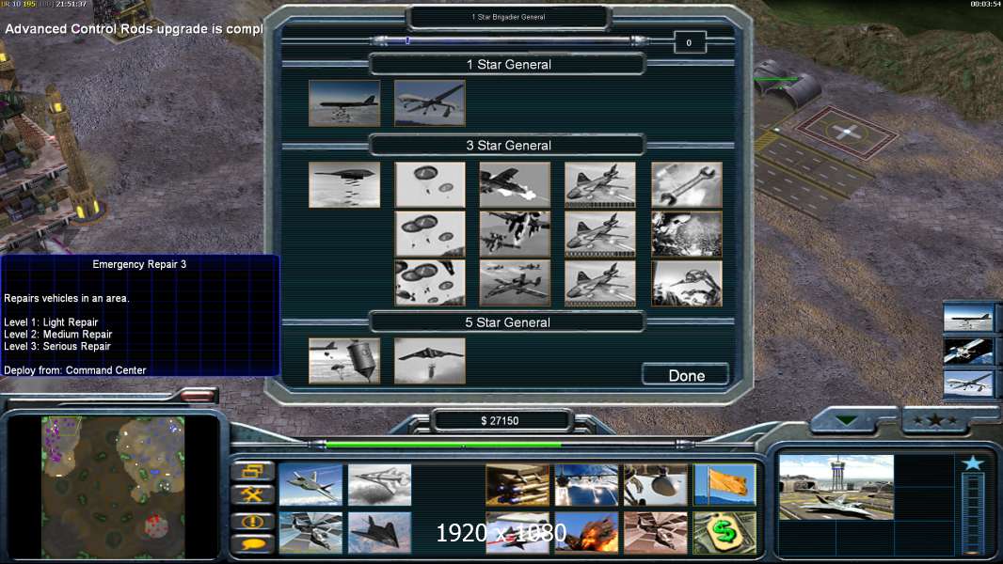Click the 1 Star General section header
The image size is (1003, 564).
(508, 65)
